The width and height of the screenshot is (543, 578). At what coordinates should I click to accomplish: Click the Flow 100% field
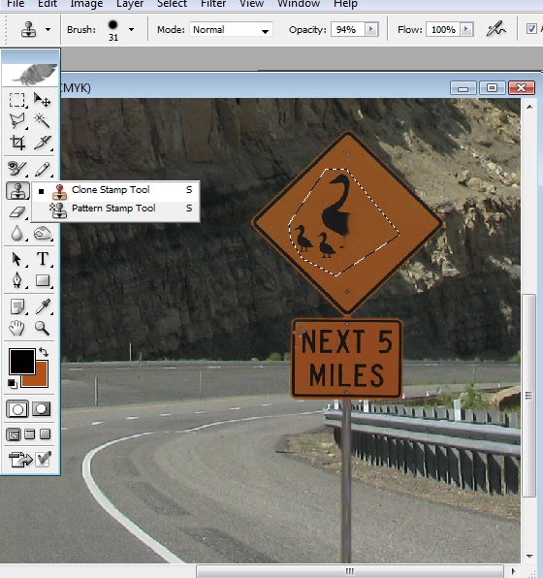click(443, 29)
